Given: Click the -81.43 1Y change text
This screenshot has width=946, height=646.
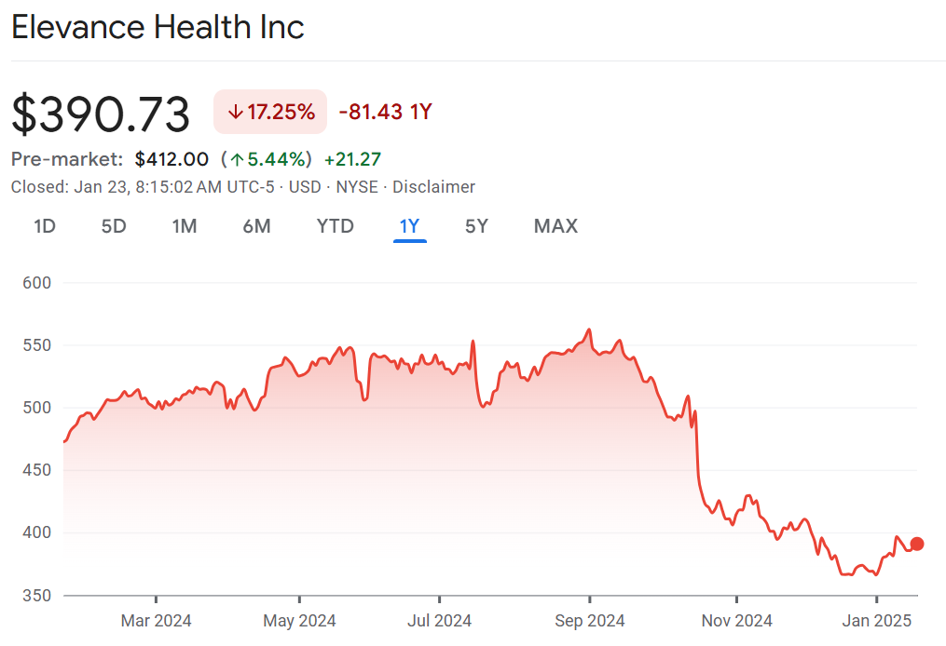Looking at the screenshot, I should click(385, 113).
